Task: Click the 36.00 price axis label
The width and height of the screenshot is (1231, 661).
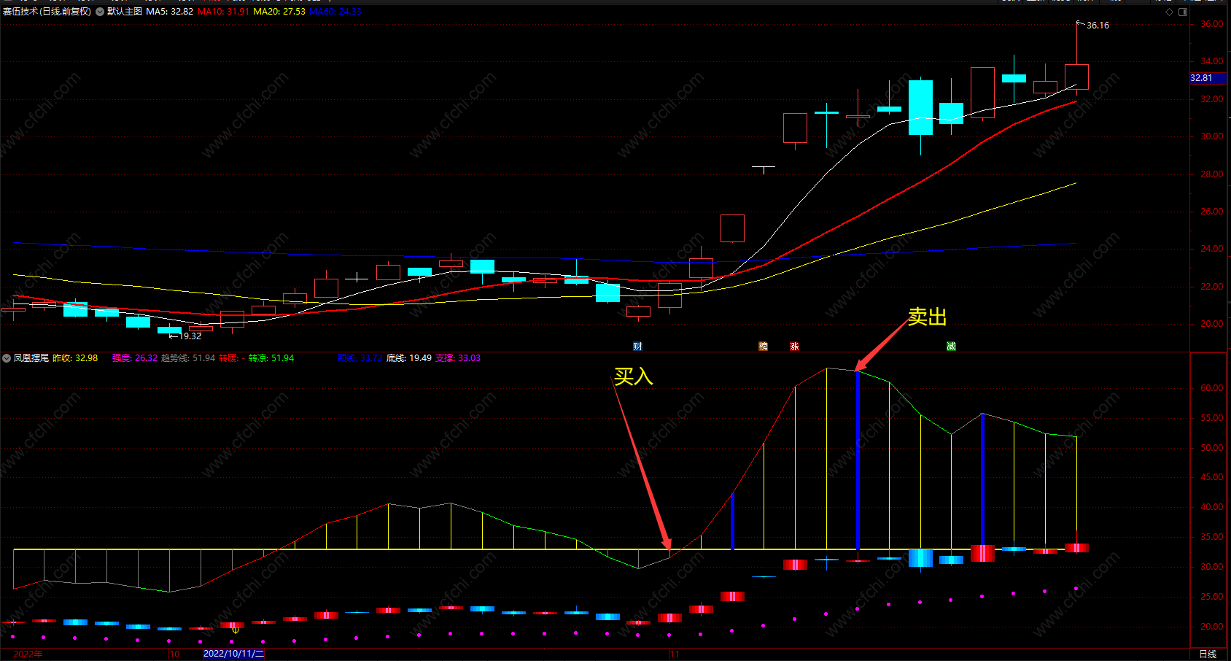Action: (x=1212, y=24)
